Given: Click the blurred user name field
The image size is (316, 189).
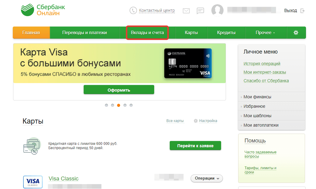Looking at the screenshot, I should tap(252, 10).
